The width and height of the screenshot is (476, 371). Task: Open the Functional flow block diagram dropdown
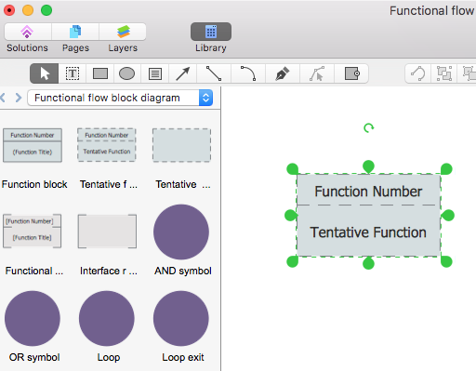coord(120,98)
